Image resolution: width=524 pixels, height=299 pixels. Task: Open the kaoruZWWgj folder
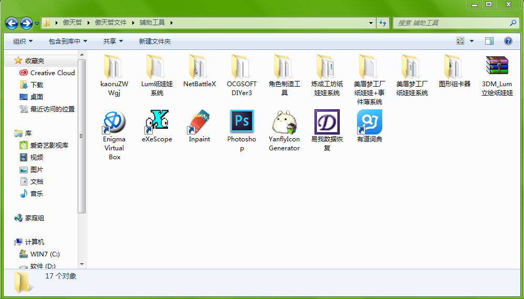pos(114,75)
